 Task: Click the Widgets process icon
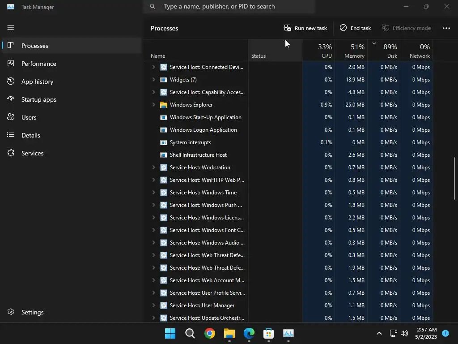pos(164,80)
